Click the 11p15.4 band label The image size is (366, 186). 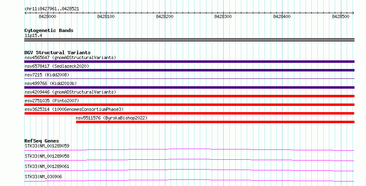[33, 36]
